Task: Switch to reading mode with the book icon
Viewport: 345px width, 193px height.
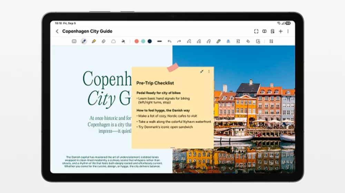Action: coord(264,31)
